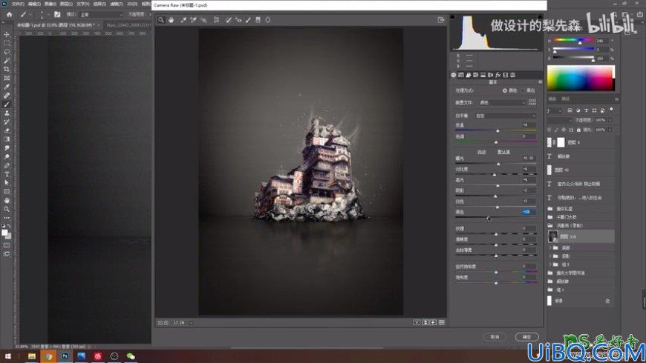Select the Type tool in Photoshop toolbar
Screen dimensions: 646x363
click(x=7, y=174)
